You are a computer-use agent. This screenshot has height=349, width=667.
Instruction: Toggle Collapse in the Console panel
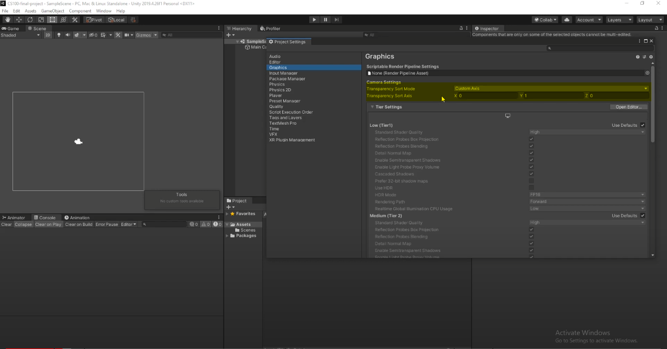(x=23, y=224)
